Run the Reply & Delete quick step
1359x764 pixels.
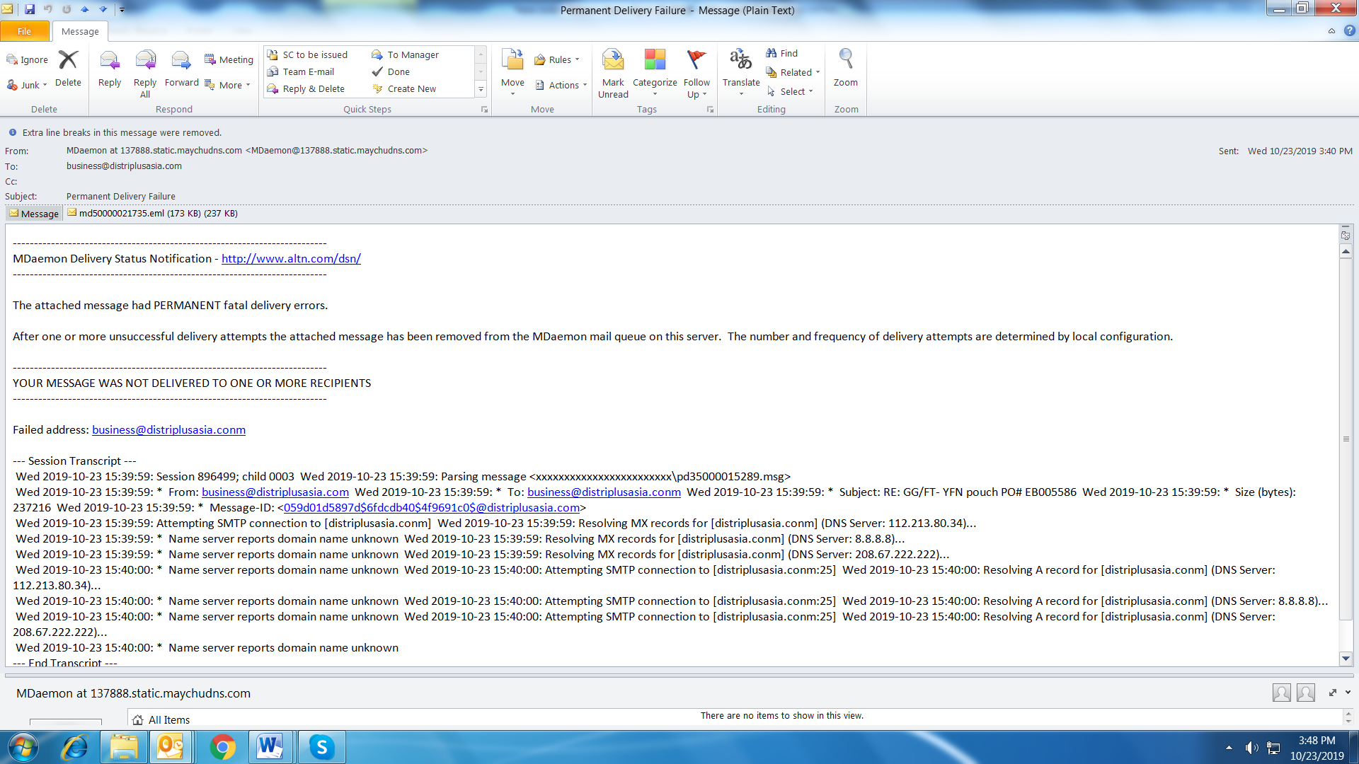click(306, 88)
